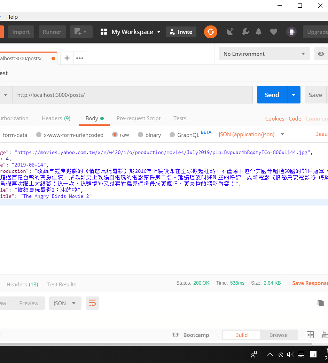Open response Headers (13) tab
328x363 pixels.
22,284
